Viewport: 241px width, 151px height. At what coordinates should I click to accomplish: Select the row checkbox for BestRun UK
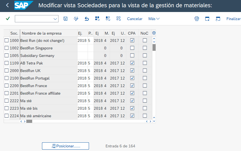click(x=7, y=71)
